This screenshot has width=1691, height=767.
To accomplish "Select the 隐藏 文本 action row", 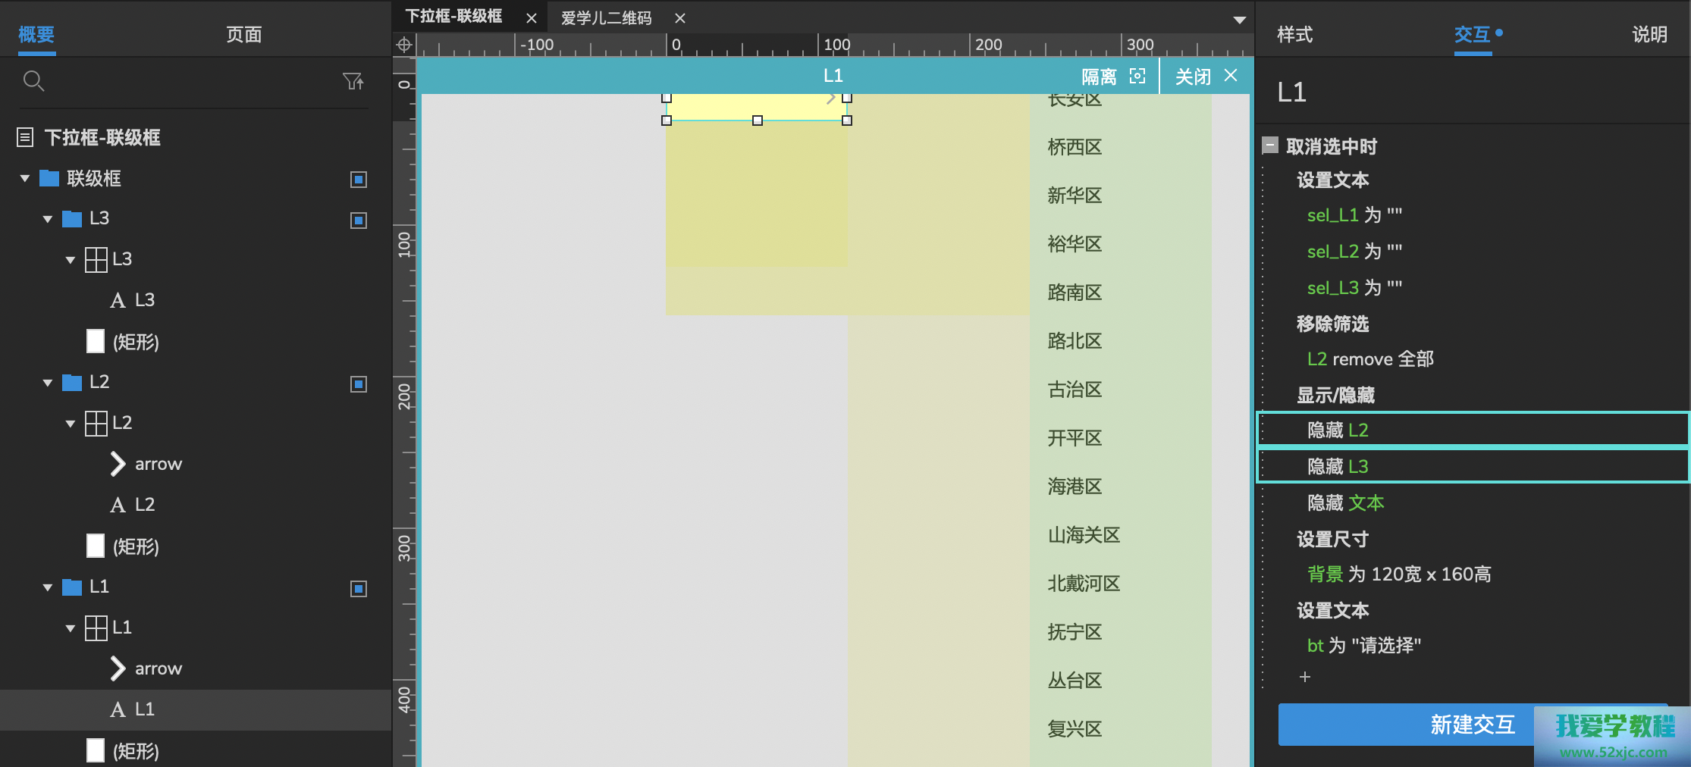I will 1345,502.
